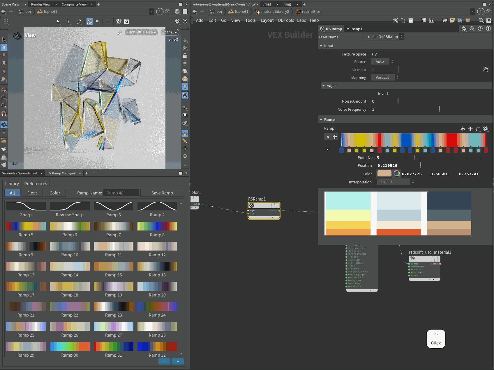Screen dimensions: 494x370
Task: Switch to the Composite View tab
Action: (x=74, y=4)
